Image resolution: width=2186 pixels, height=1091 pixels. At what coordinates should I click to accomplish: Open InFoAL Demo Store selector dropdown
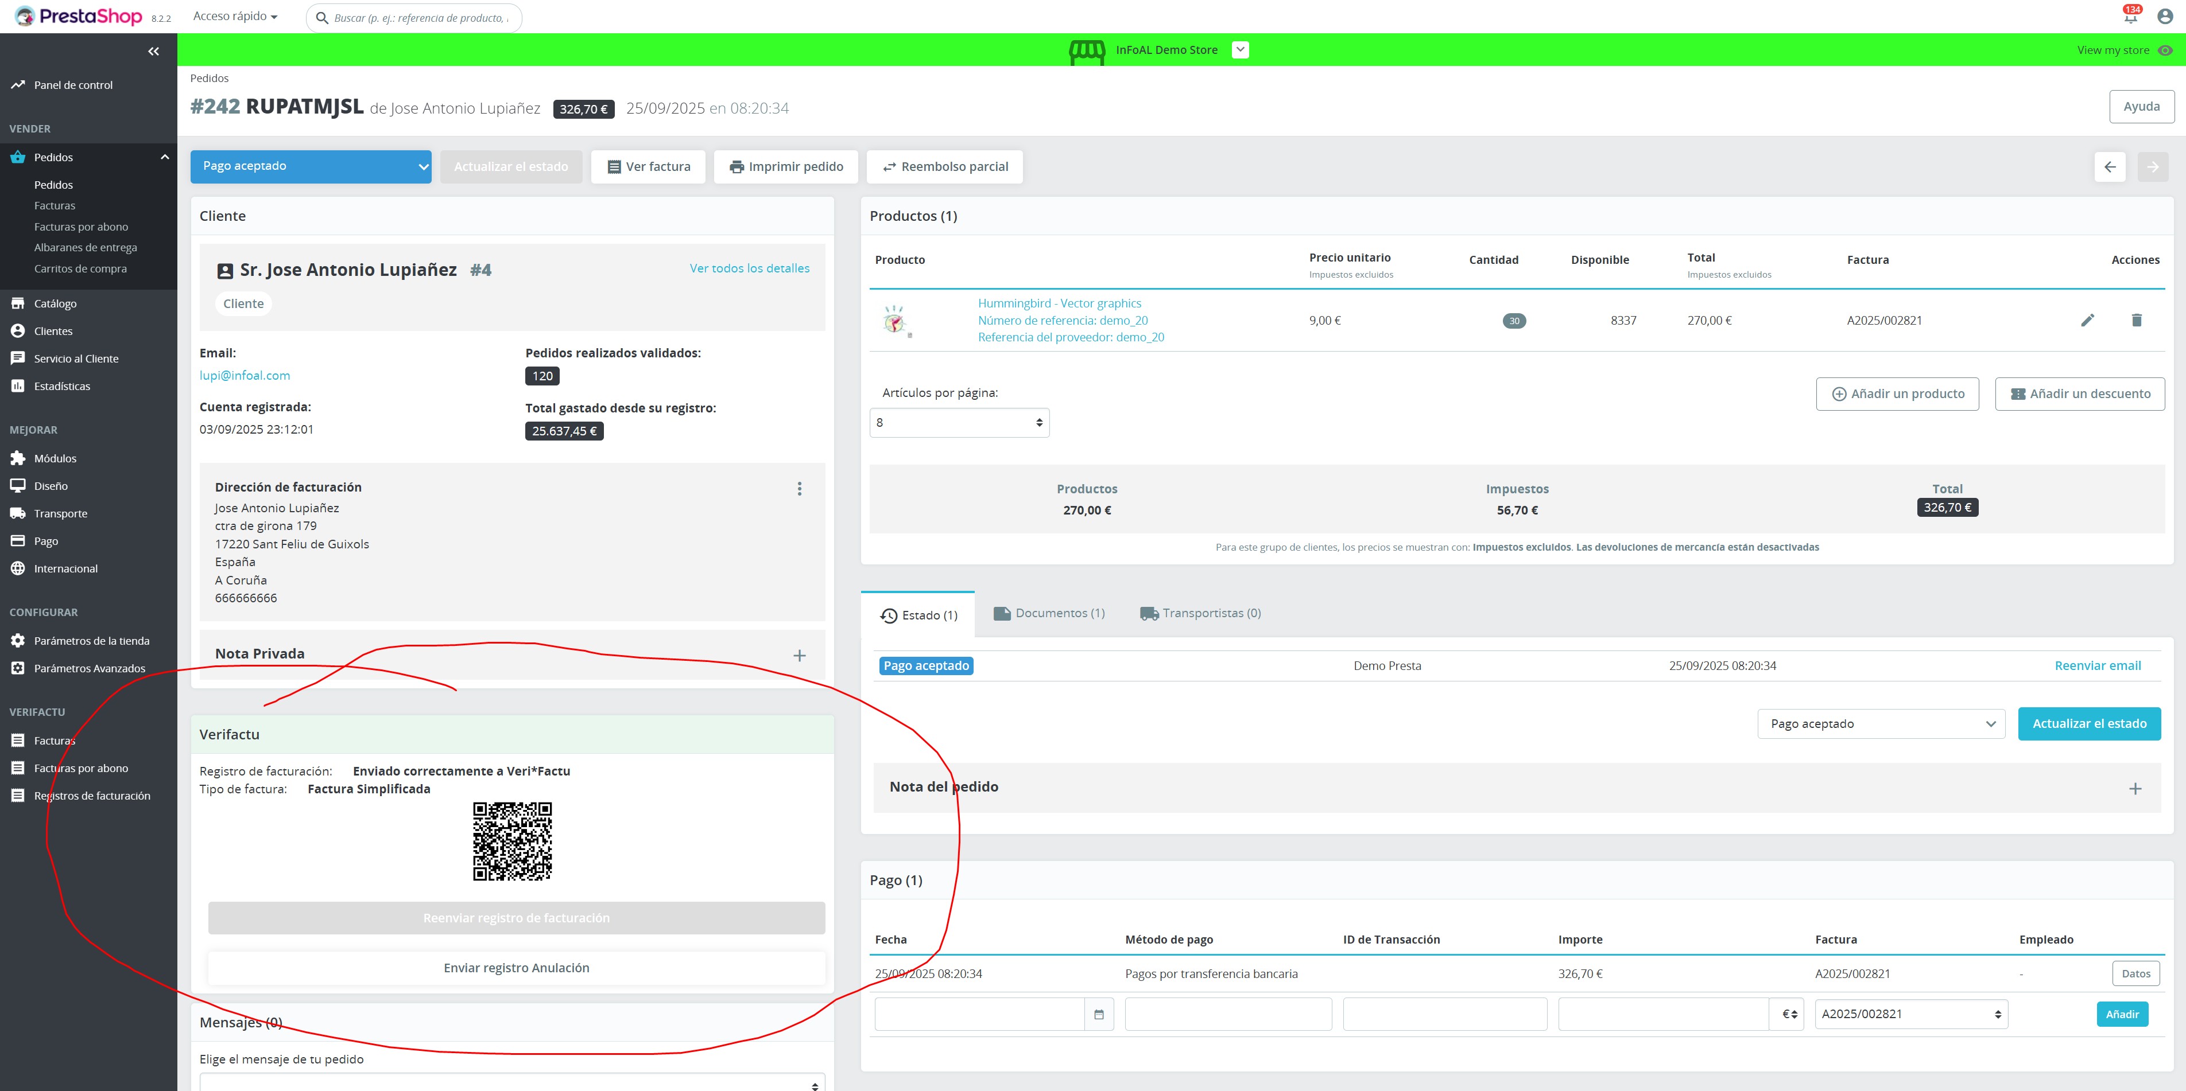[1240, 50]
